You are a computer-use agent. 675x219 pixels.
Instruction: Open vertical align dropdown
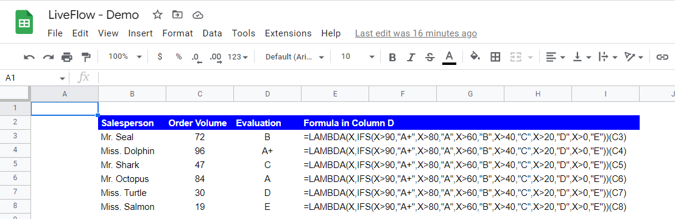tap(582, 57)
